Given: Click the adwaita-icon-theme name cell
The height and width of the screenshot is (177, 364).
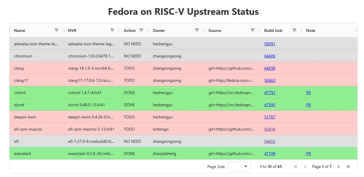Looking at the screenshot, I should coord(36,44).
